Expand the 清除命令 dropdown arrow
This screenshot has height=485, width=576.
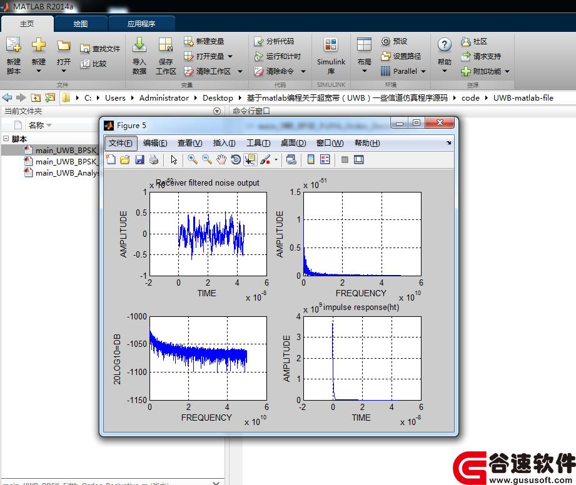[303, 71]
